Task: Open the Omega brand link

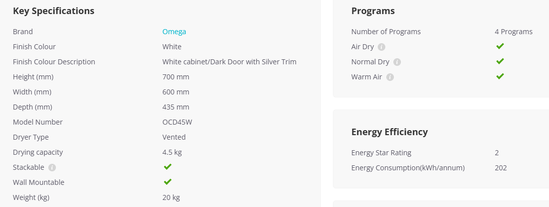Action: click(174, 32)
